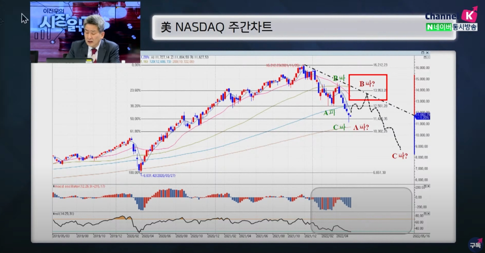Click the 2021/04 date axis label
This screenshot has height=253, width=485.
point(245,236)
